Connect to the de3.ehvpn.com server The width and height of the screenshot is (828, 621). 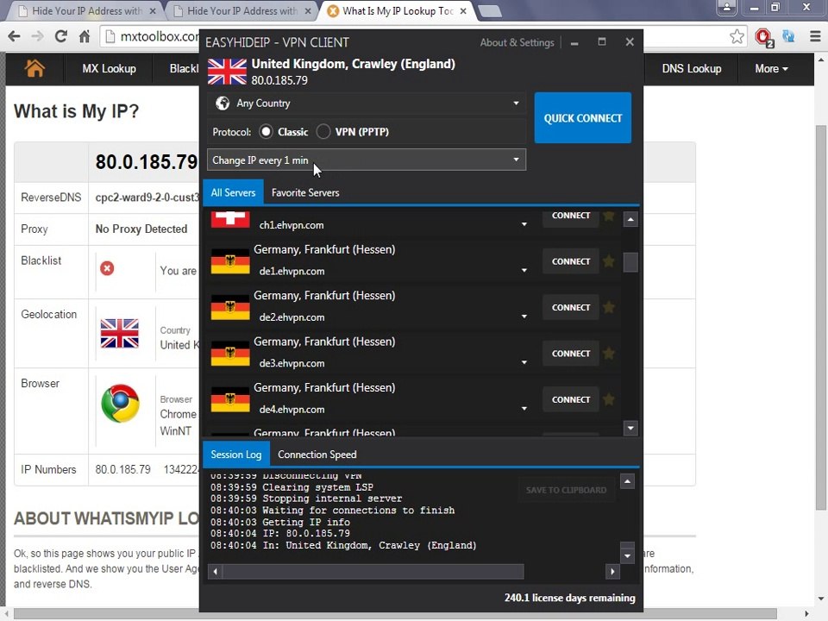[570, 353]
